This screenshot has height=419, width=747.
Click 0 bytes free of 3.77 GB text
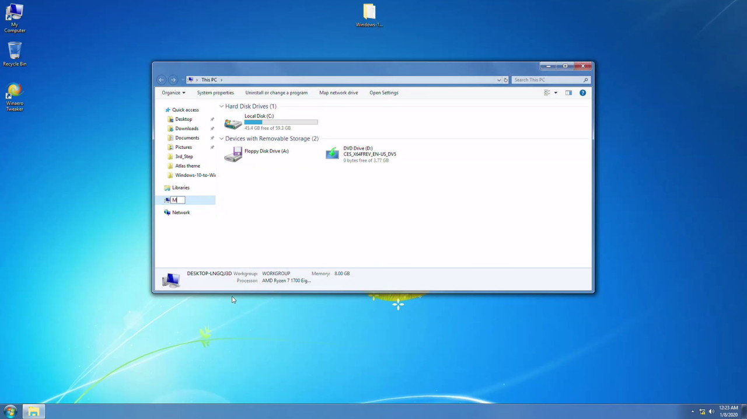click(x=366, y=160)
